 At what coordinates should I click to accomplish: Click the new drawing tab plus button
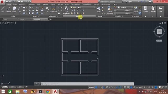pos(50,19)
